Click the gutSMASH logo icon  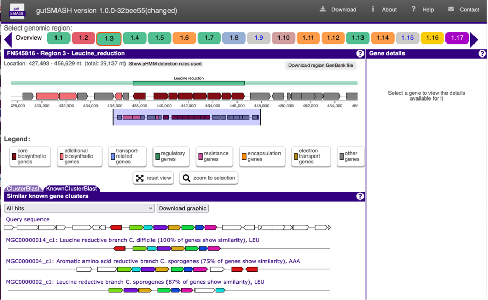click(17, 10)
